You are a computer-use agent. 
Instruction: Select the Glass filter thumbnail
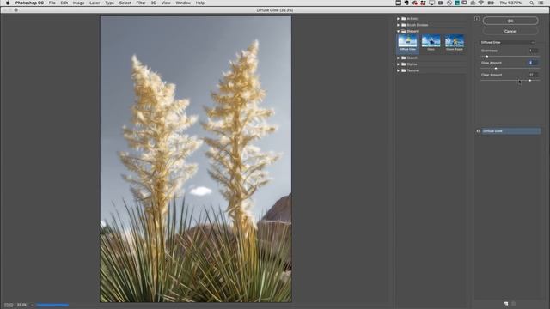click(x=431, y=43)
